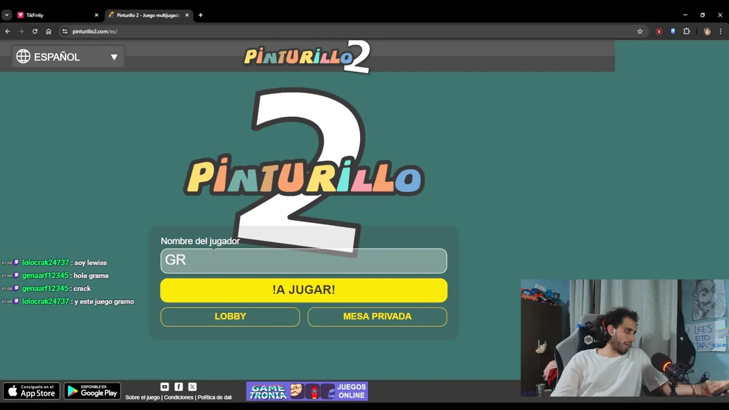The height and width of the screenshot is (410, 729).
Task: Close the Pinturillo 2 tab
Action: [x=187, y=15]
